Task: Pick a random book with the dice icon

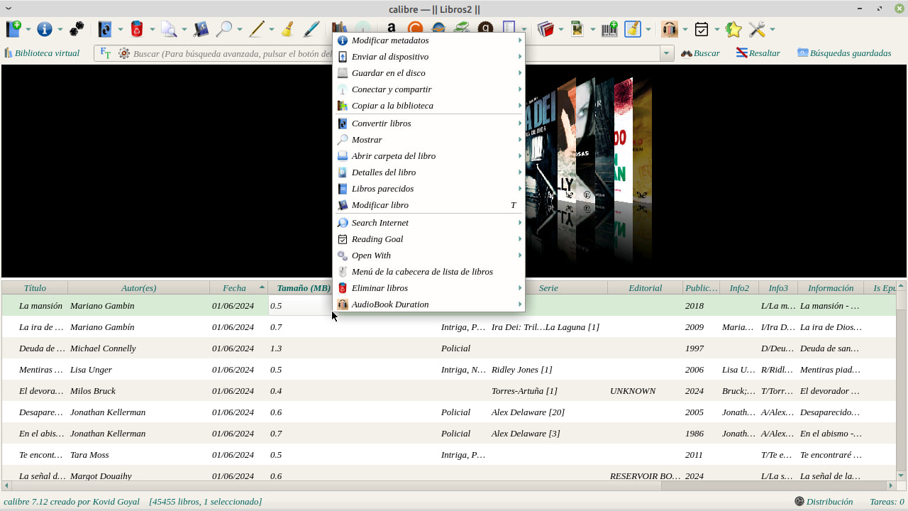Action: [x=77, y=29]
